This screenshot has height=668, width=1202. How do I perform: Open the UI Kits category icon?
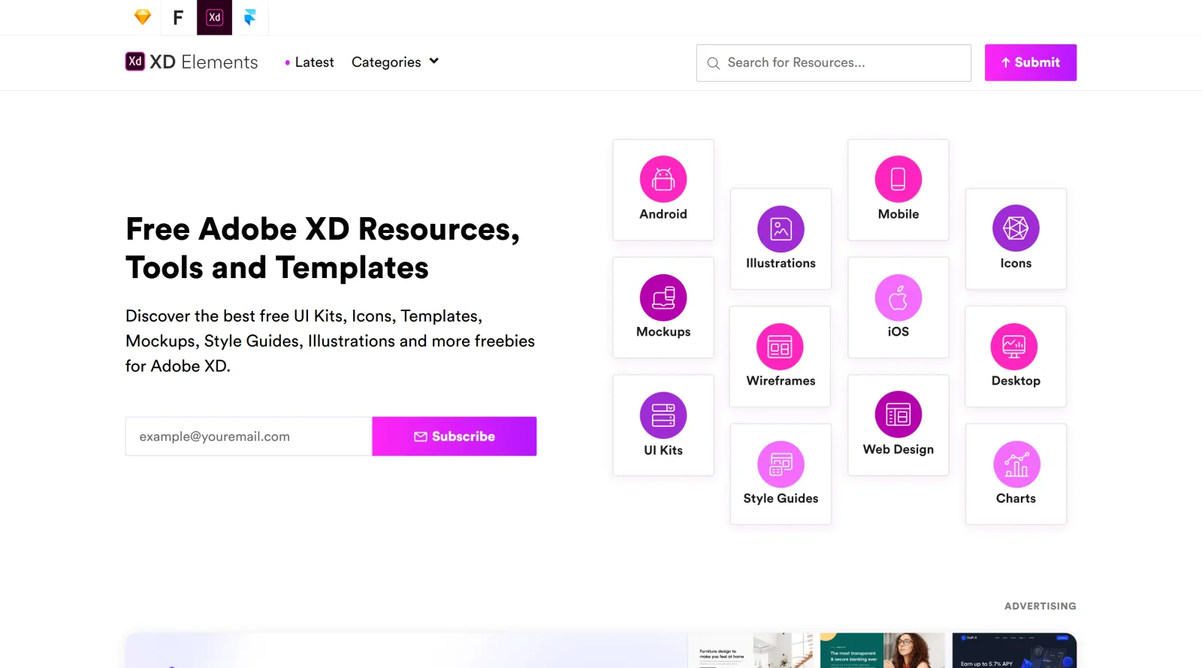pos(663,415)
